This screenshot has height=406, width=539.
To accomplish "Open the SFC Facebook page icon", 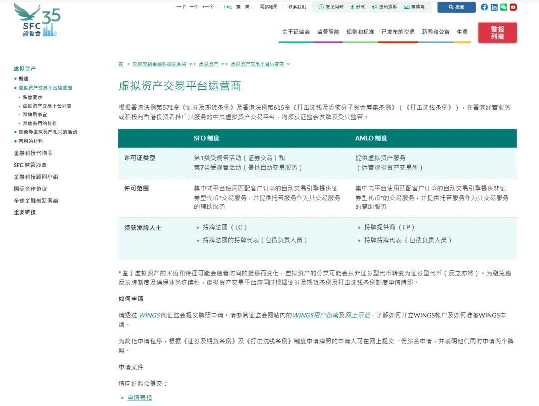I will click(484, 7).
